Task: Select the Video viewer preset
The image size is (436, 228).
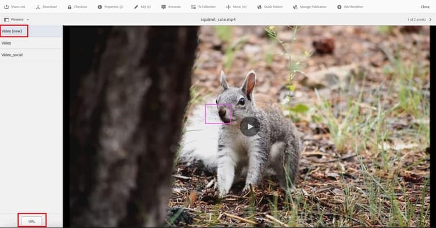Action: 31,43
